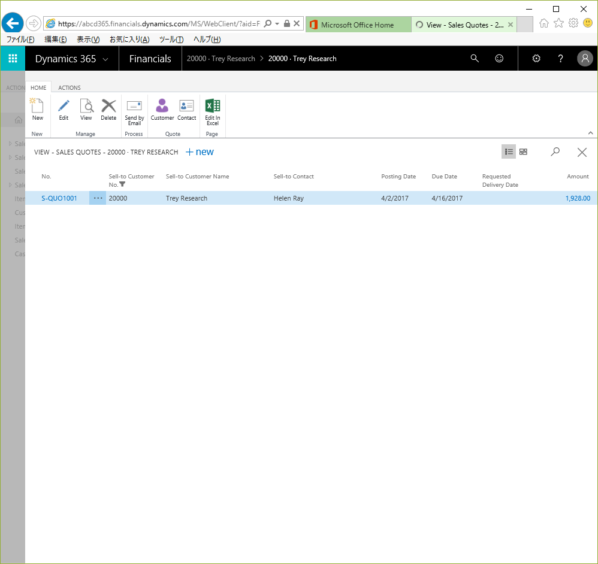Click the help question mark icon

(x=560, y=58)
